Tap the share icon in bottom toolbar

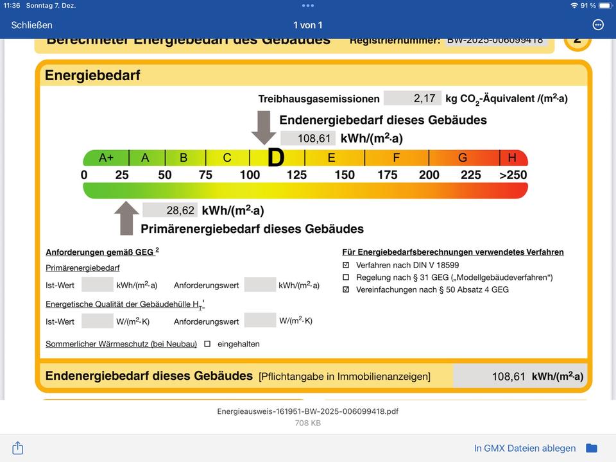18,447
